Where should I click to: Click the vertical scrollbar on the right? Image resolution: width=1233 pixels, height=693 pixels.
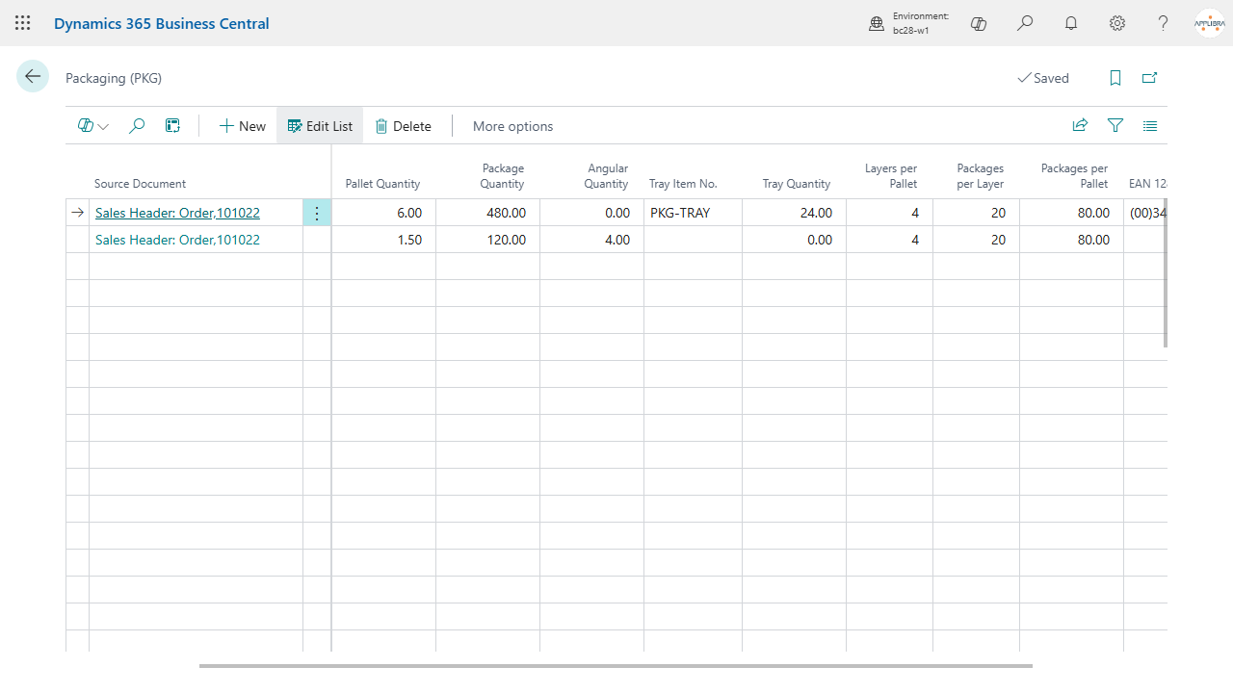(1166, 273)
